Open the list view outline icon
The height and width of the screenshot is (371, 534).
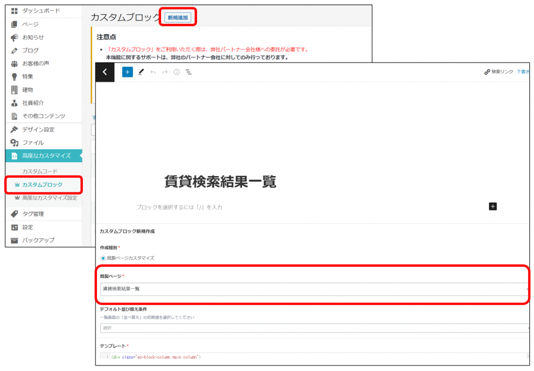click(x=189, y=72)
